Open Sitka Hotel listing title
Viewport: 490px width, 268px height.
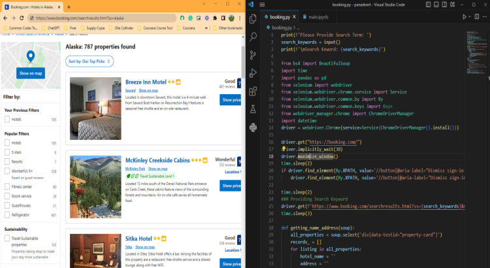[139, 239]
